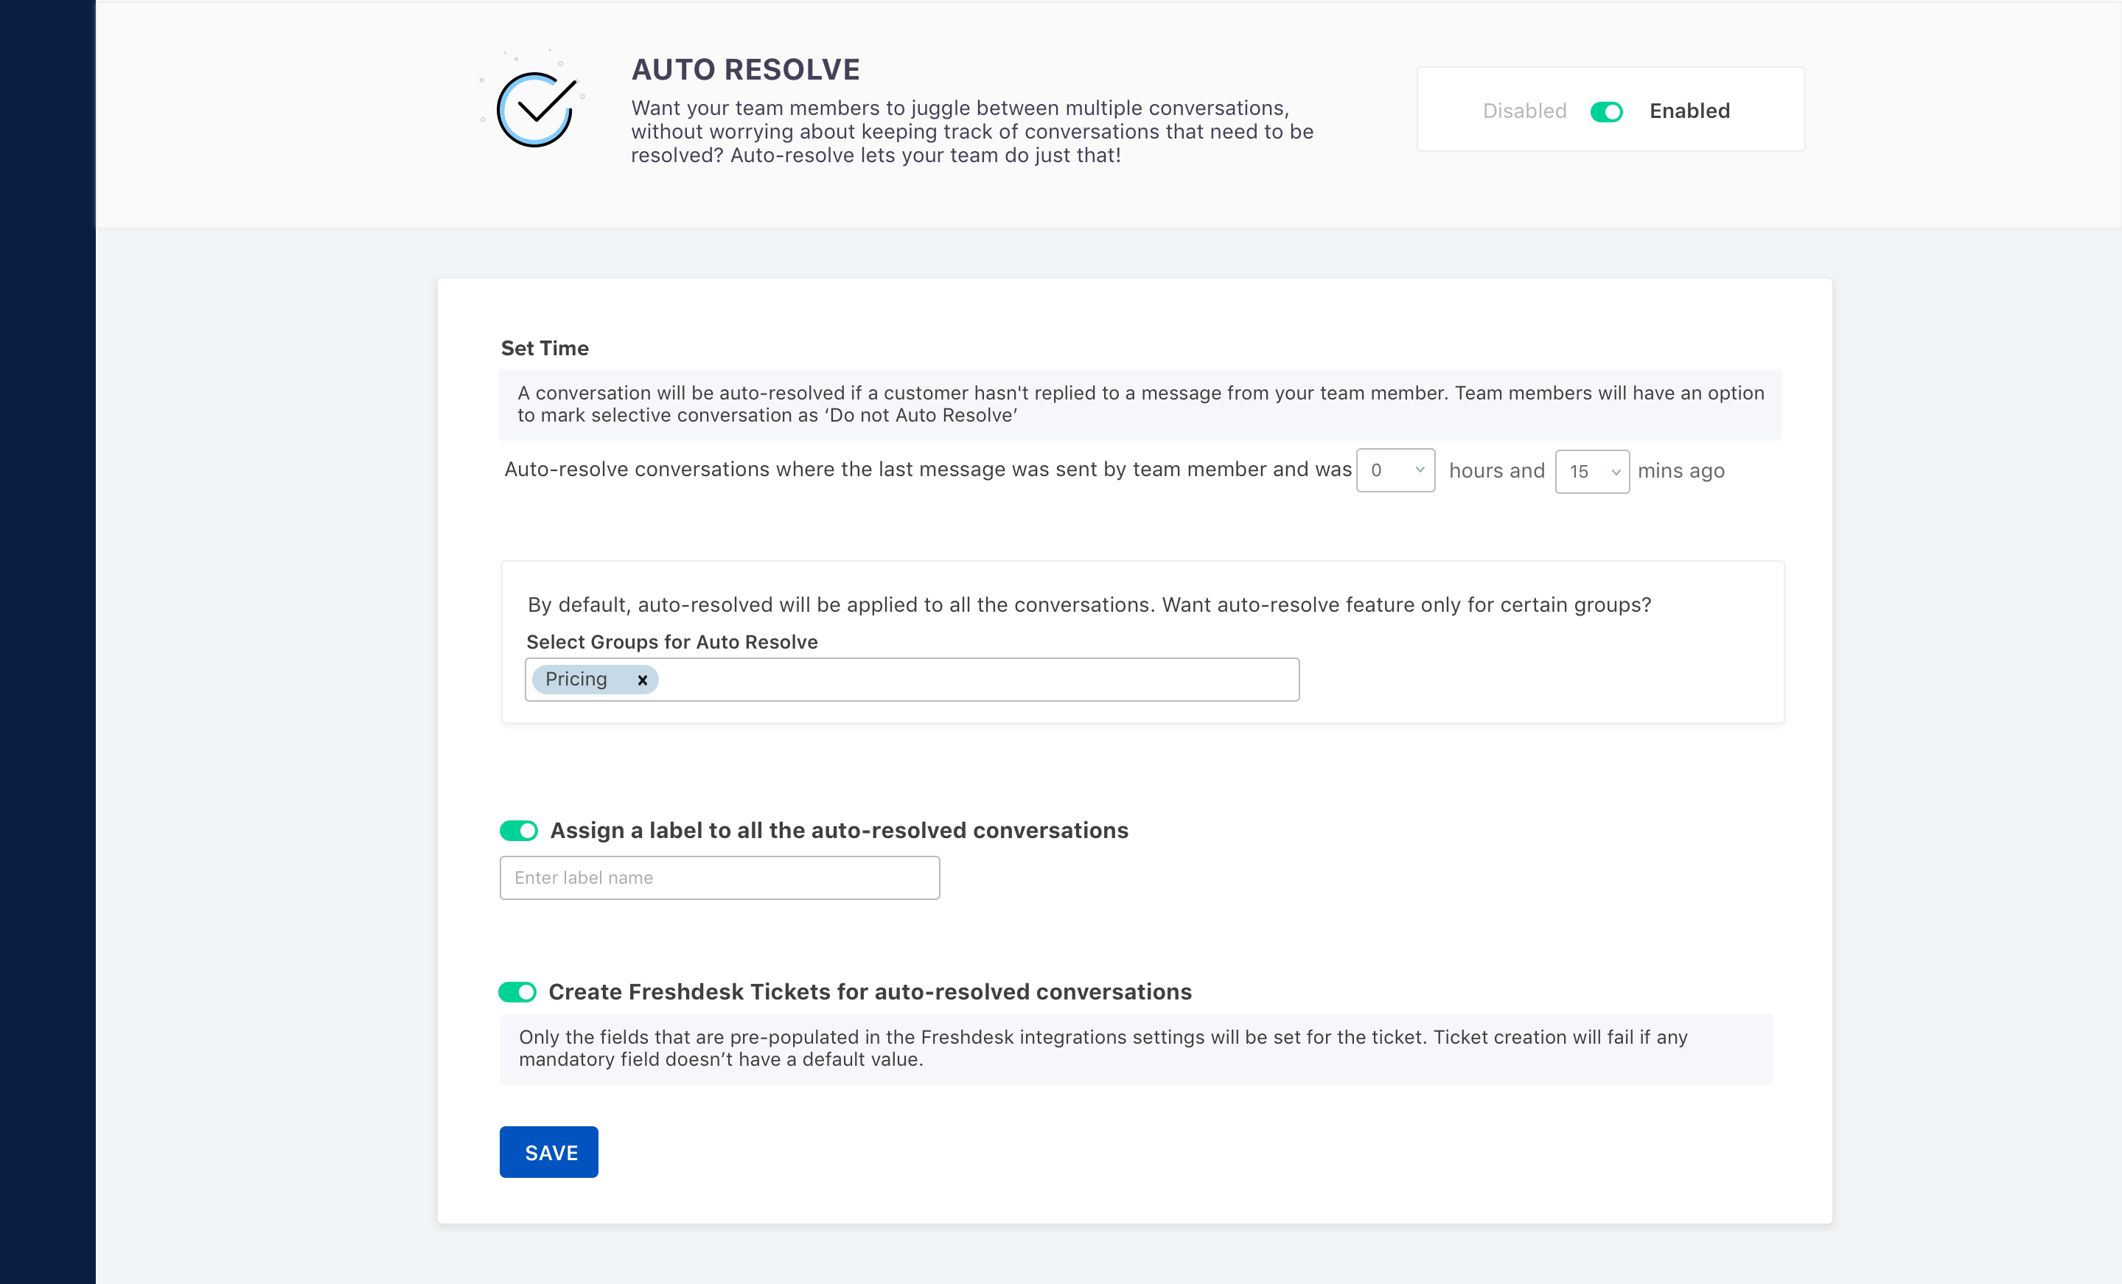Disable the assign label toggle
The image size is (2122, 1284).
pos(518,830)
